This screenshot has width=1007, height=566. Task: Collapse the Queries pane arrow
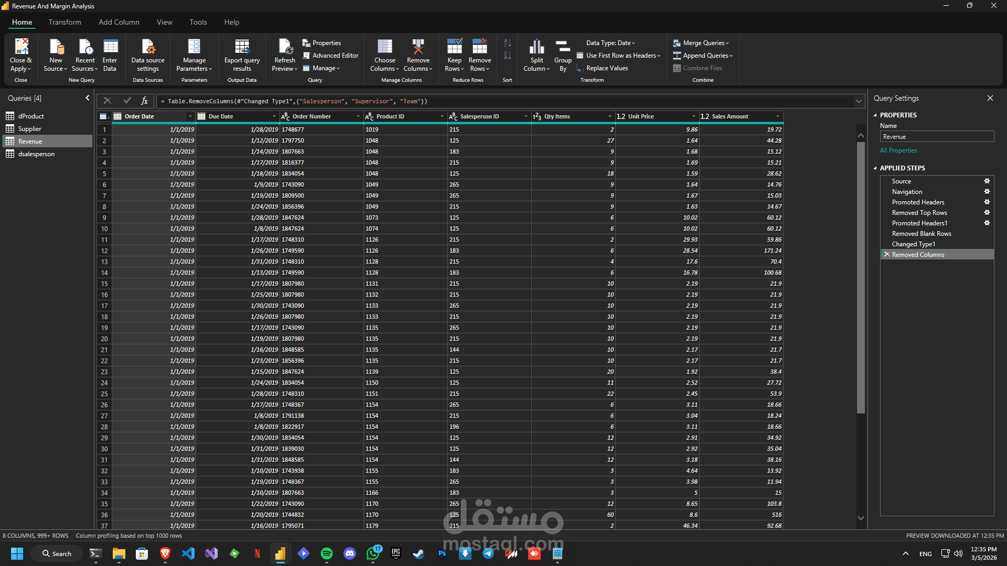88,98
